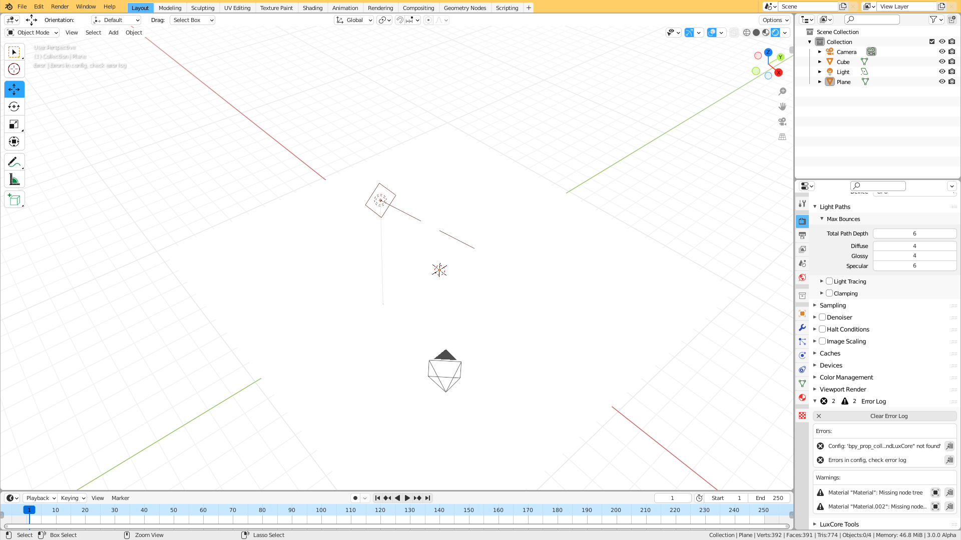Enable the Clamping checkbox
Viewport: 961px width, 540px height.
(829, 293)
